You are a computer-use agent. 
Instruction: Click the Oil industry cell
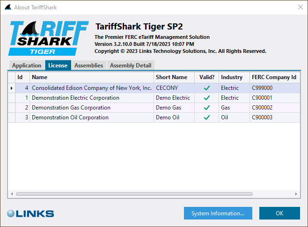[x=234, y=117]
